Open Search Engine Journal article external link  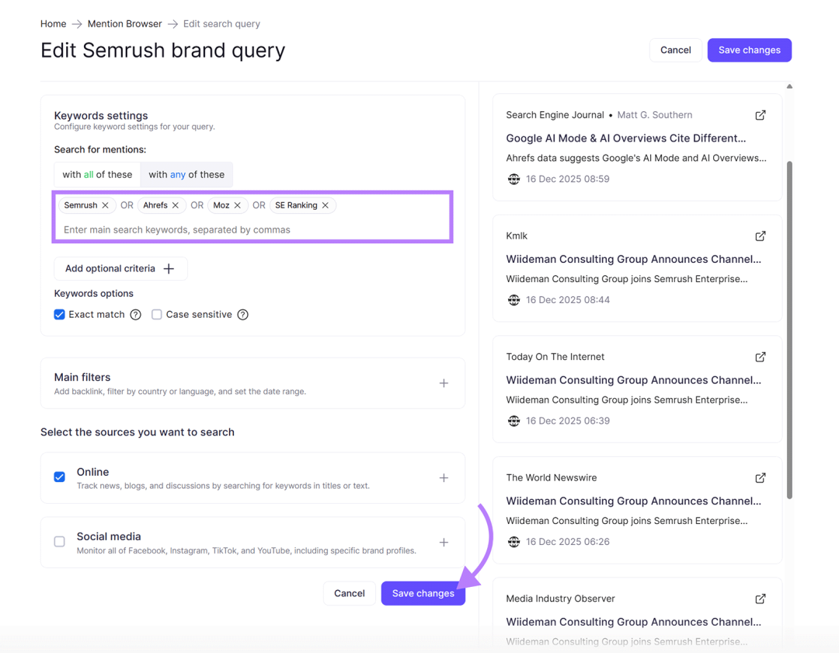coord(761,115)
